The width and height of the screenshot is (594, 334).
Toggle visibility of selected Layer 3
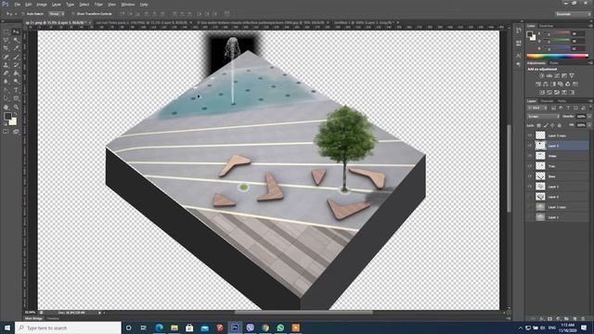530,146
